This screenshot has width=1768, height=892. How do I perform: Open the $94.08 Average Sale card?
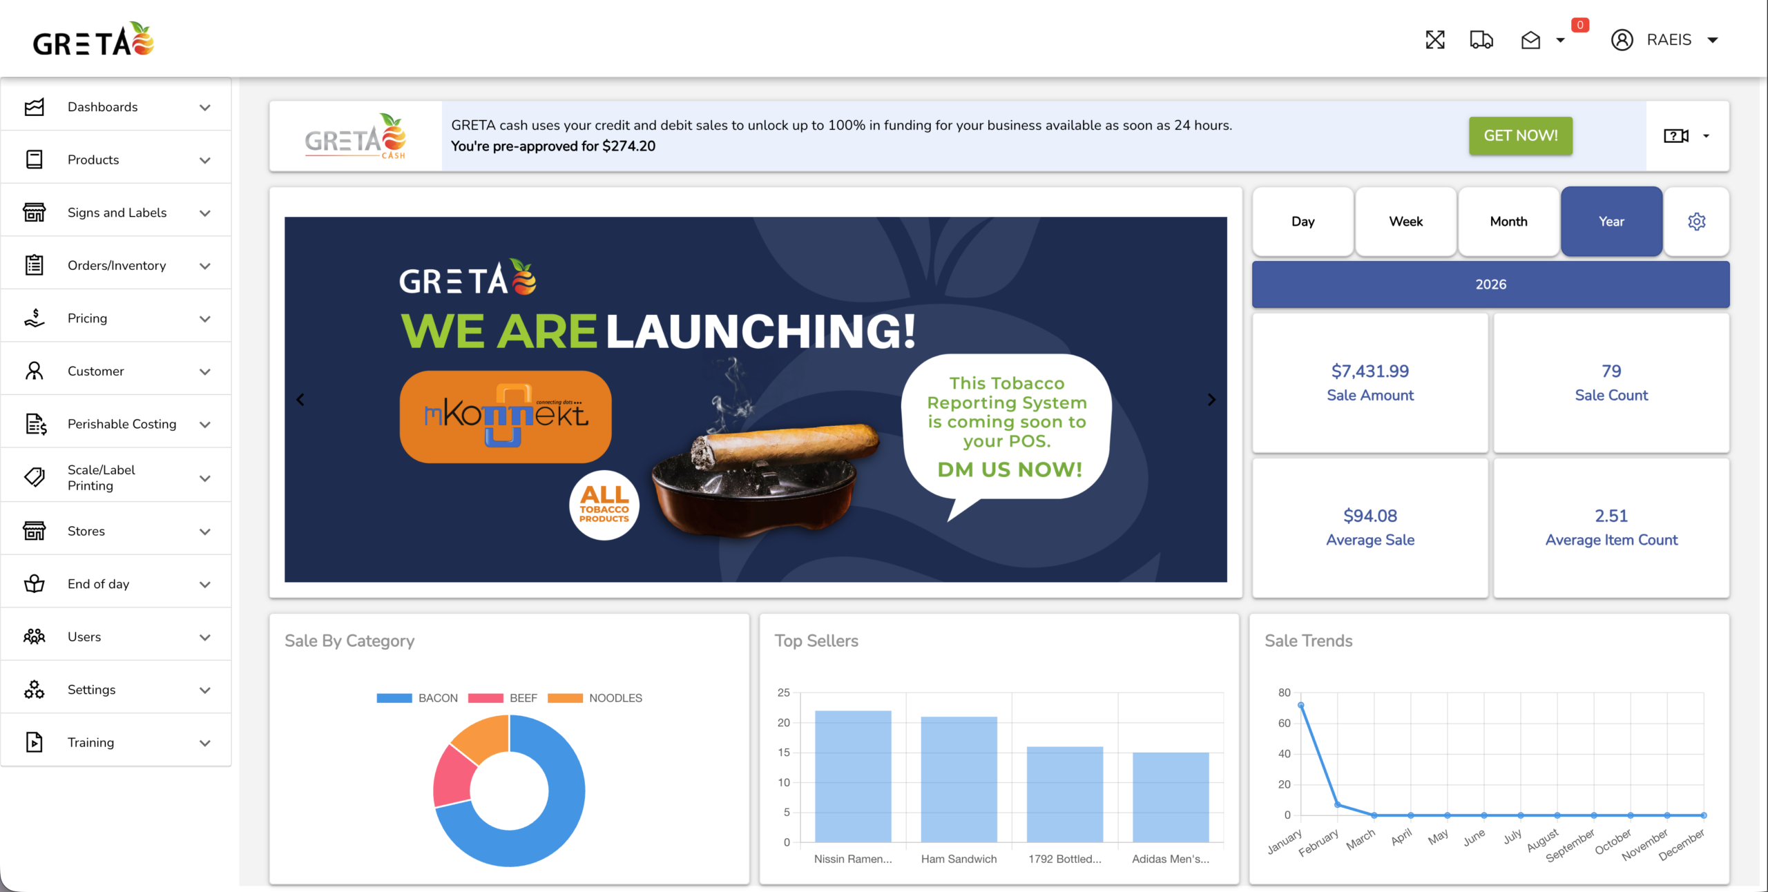click(x=1370, y=528)
